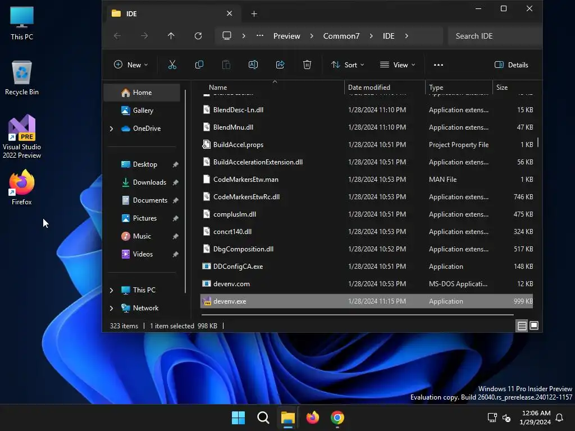The width and height of the screenshot is (575, 431).
Task: Open This PC desktop icon
Action: 22,23
